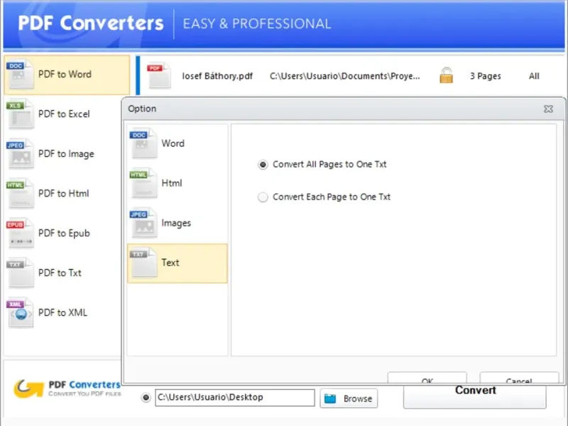Select Convert All Pages to One Txt
This screenshot has height=426, width=568.
(x=263, y=165)
